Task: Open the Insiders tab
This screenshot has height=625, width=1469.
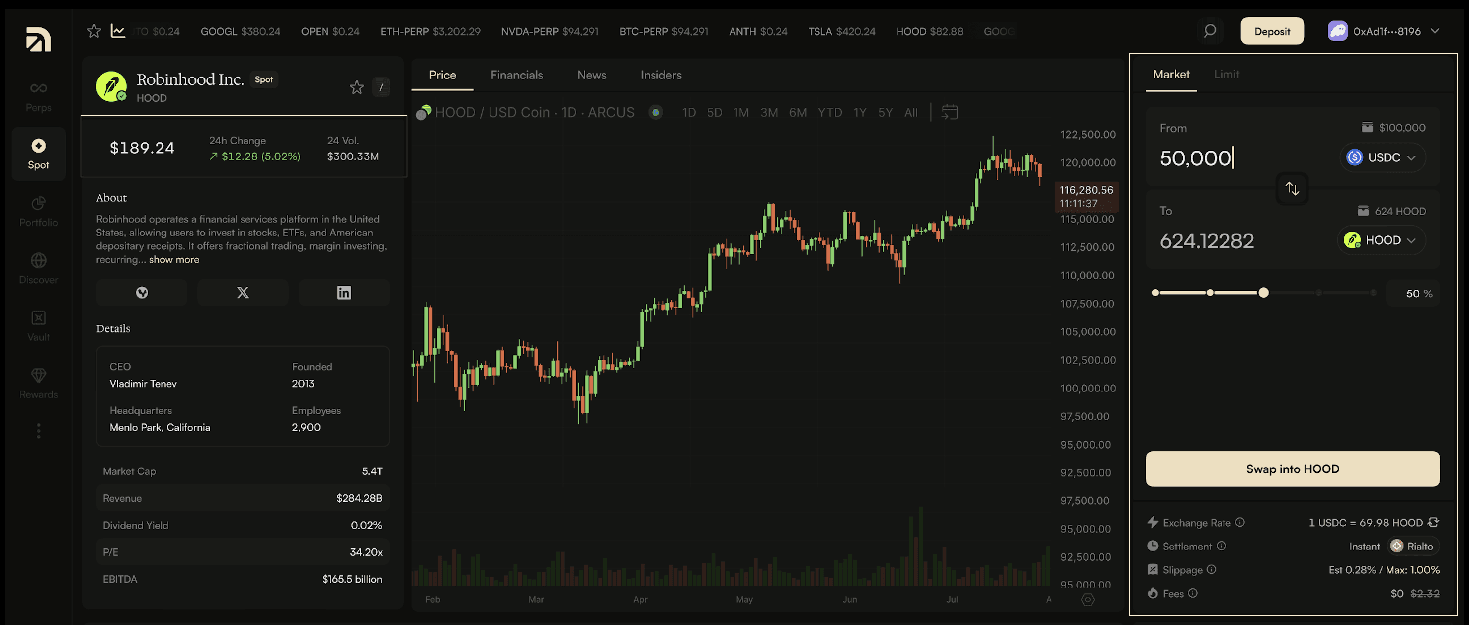Action: [660, 75]
